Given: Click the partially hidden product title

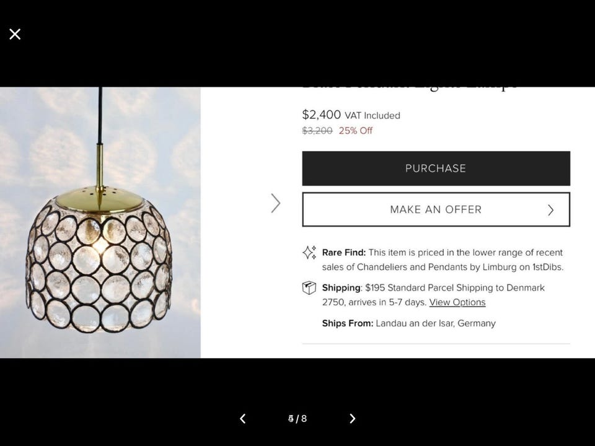Looking at the screenshot, I should (x=409, y=88).
